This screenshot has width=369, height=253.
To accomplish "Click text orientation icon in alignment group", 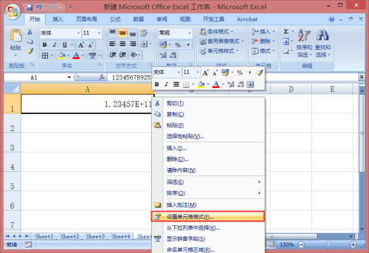I will click(133, 55).
